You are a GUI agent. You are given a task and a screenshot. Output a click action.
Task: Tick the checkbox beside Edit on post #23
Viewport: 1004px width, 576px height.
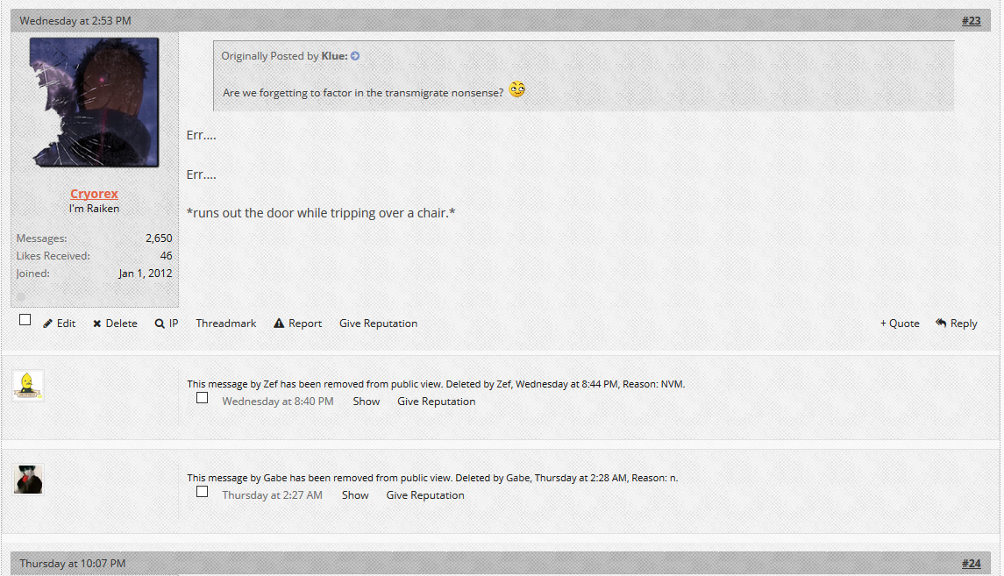25,320
